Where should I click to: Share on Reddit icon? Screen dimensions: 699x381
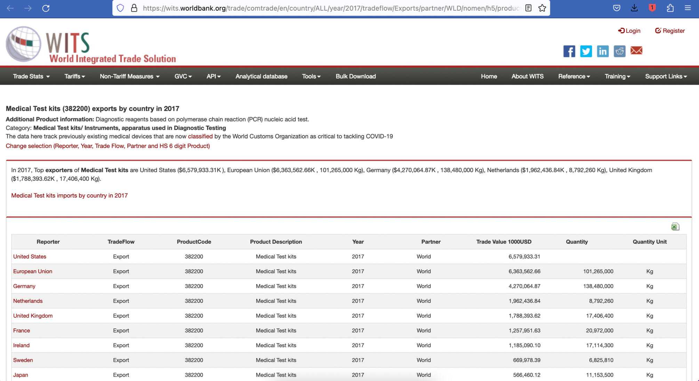(619, 51)
